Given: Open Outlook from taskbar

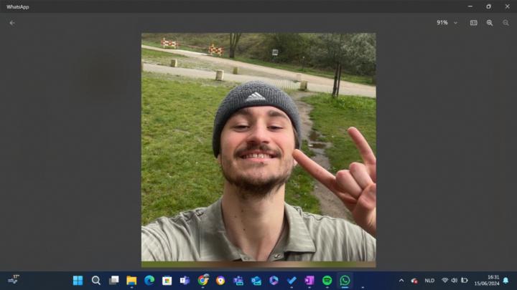Looking at the screenshot, I should point(256,281).
